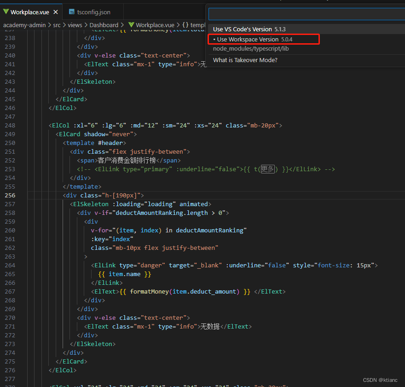Select "Use VS Code's Version 5.1.3"

(248, 29)
